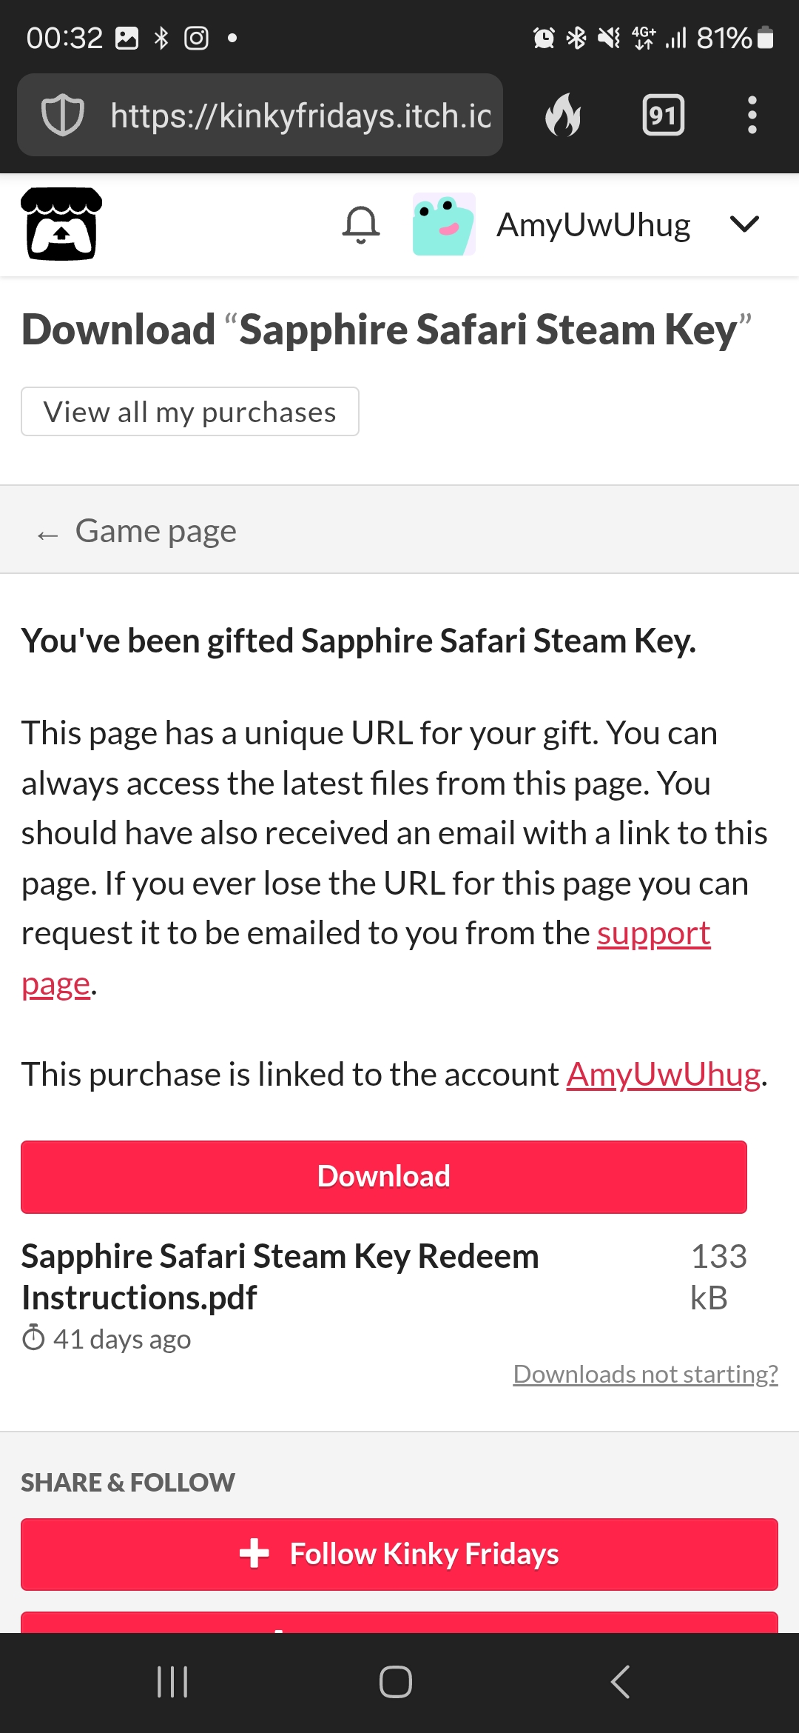
Task: Click the red Download button
Action: (x=384, y=1177)
